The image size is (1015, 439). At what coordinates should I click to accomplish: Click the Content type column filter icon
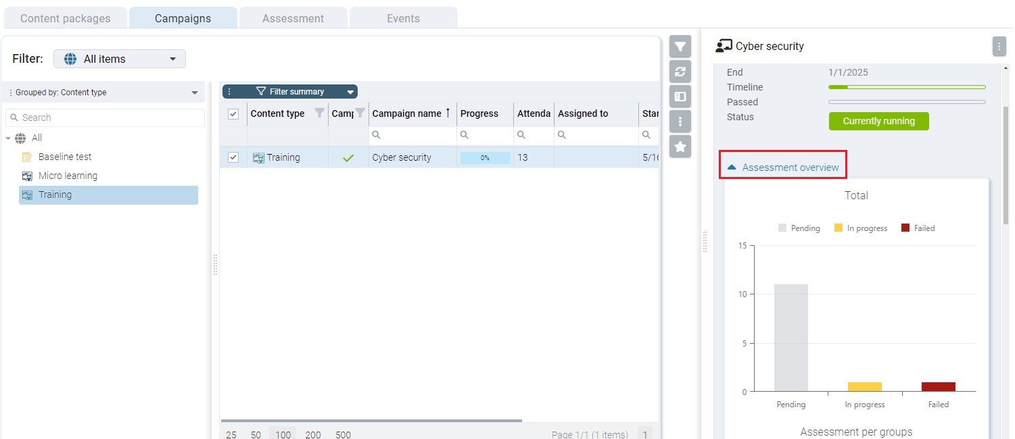[319, 113]
